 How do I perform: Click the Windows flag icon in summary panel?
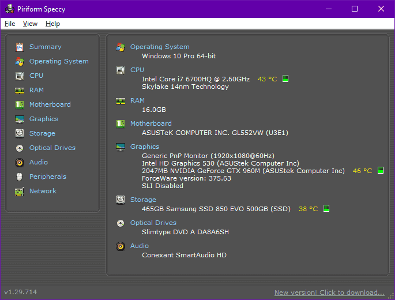[121, 47]
